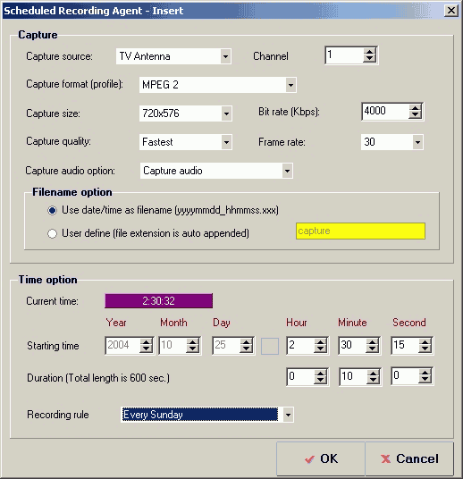Click the purple current time display

158,301
